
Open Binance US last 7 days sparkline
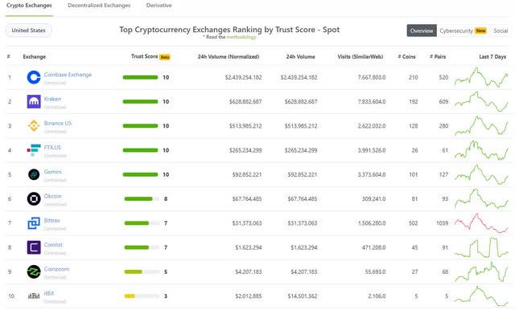point(481,126)
